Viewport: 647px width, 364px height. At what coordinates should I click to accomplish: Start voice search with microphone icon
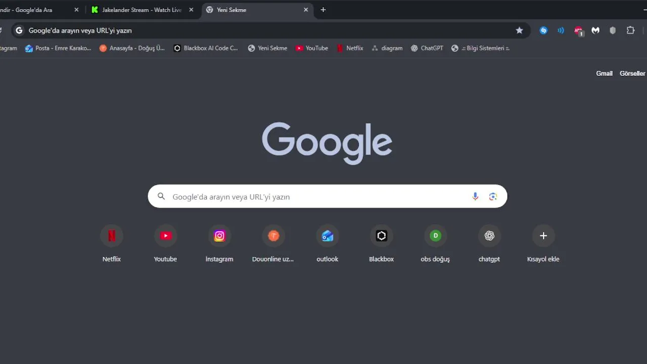[475, 197]
